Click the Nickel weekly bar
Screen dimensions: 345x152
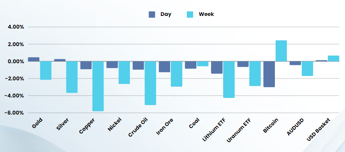[124, 72]
